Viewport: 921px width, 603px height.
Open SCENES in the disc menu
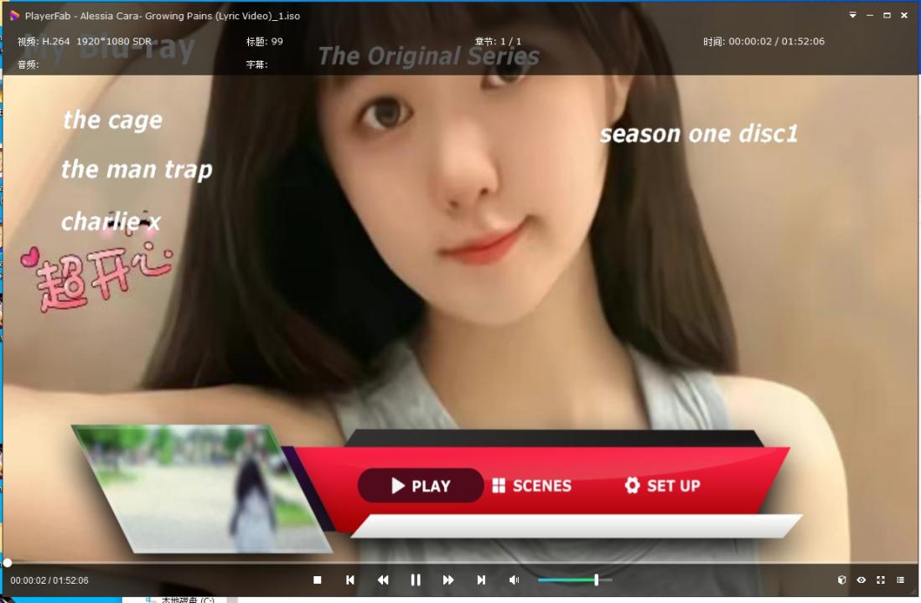(x=531, y=486)
